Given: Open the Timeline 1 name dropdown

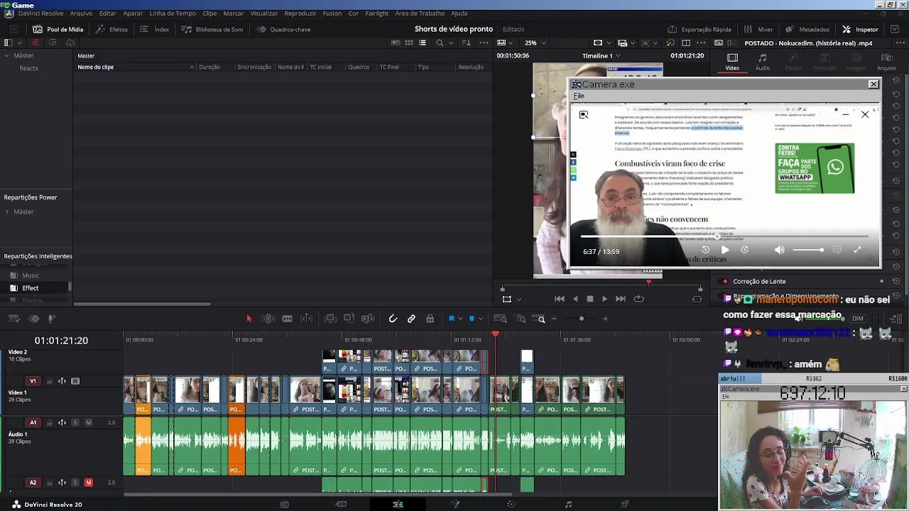Looking at the screenshot, I should pos(601,55).
